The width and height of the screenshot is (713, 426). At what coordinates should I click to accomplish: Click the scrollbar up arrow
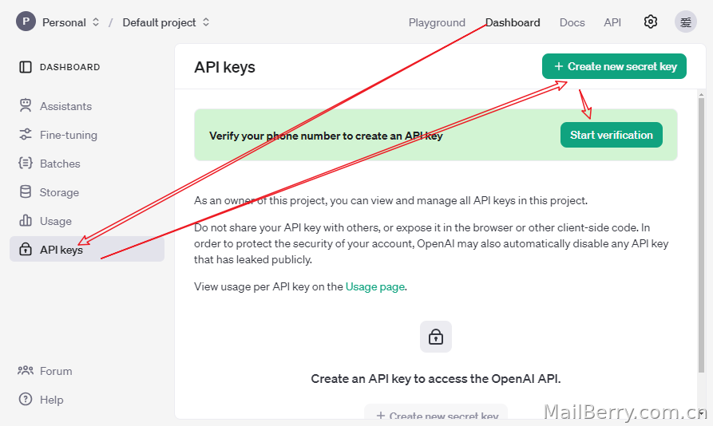[x=701, y=94]
